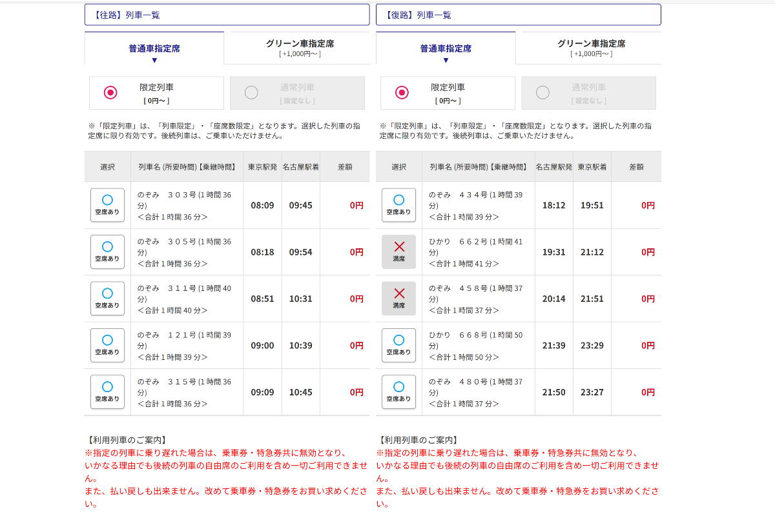Click departure time 08:51 cell
The height and width of the screenshot is (516, 775).
coord(262,299)
